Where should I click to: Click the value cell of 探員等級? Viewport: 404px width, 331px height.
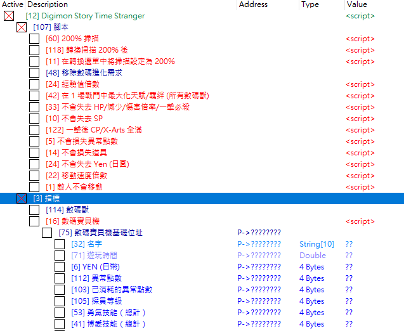point(349,301)
